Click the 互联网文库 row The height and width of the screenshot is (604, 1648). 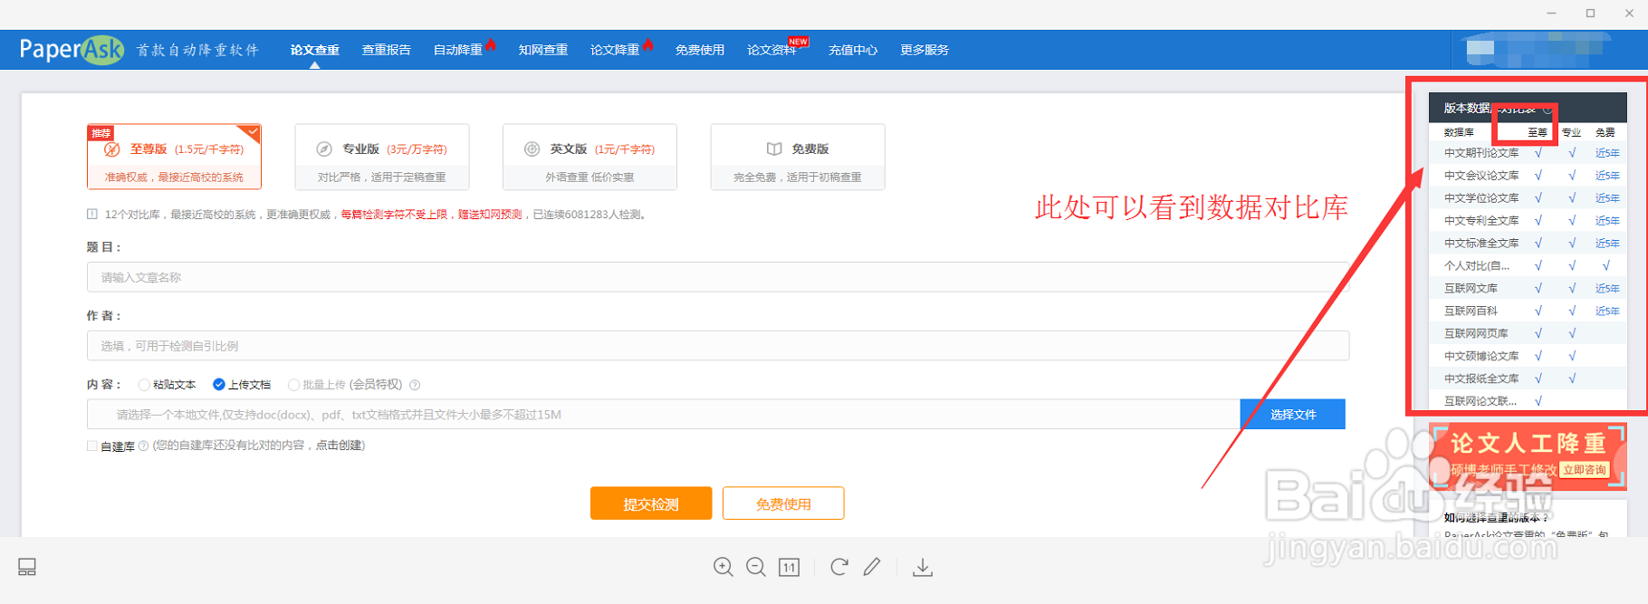click(1528, 289)
